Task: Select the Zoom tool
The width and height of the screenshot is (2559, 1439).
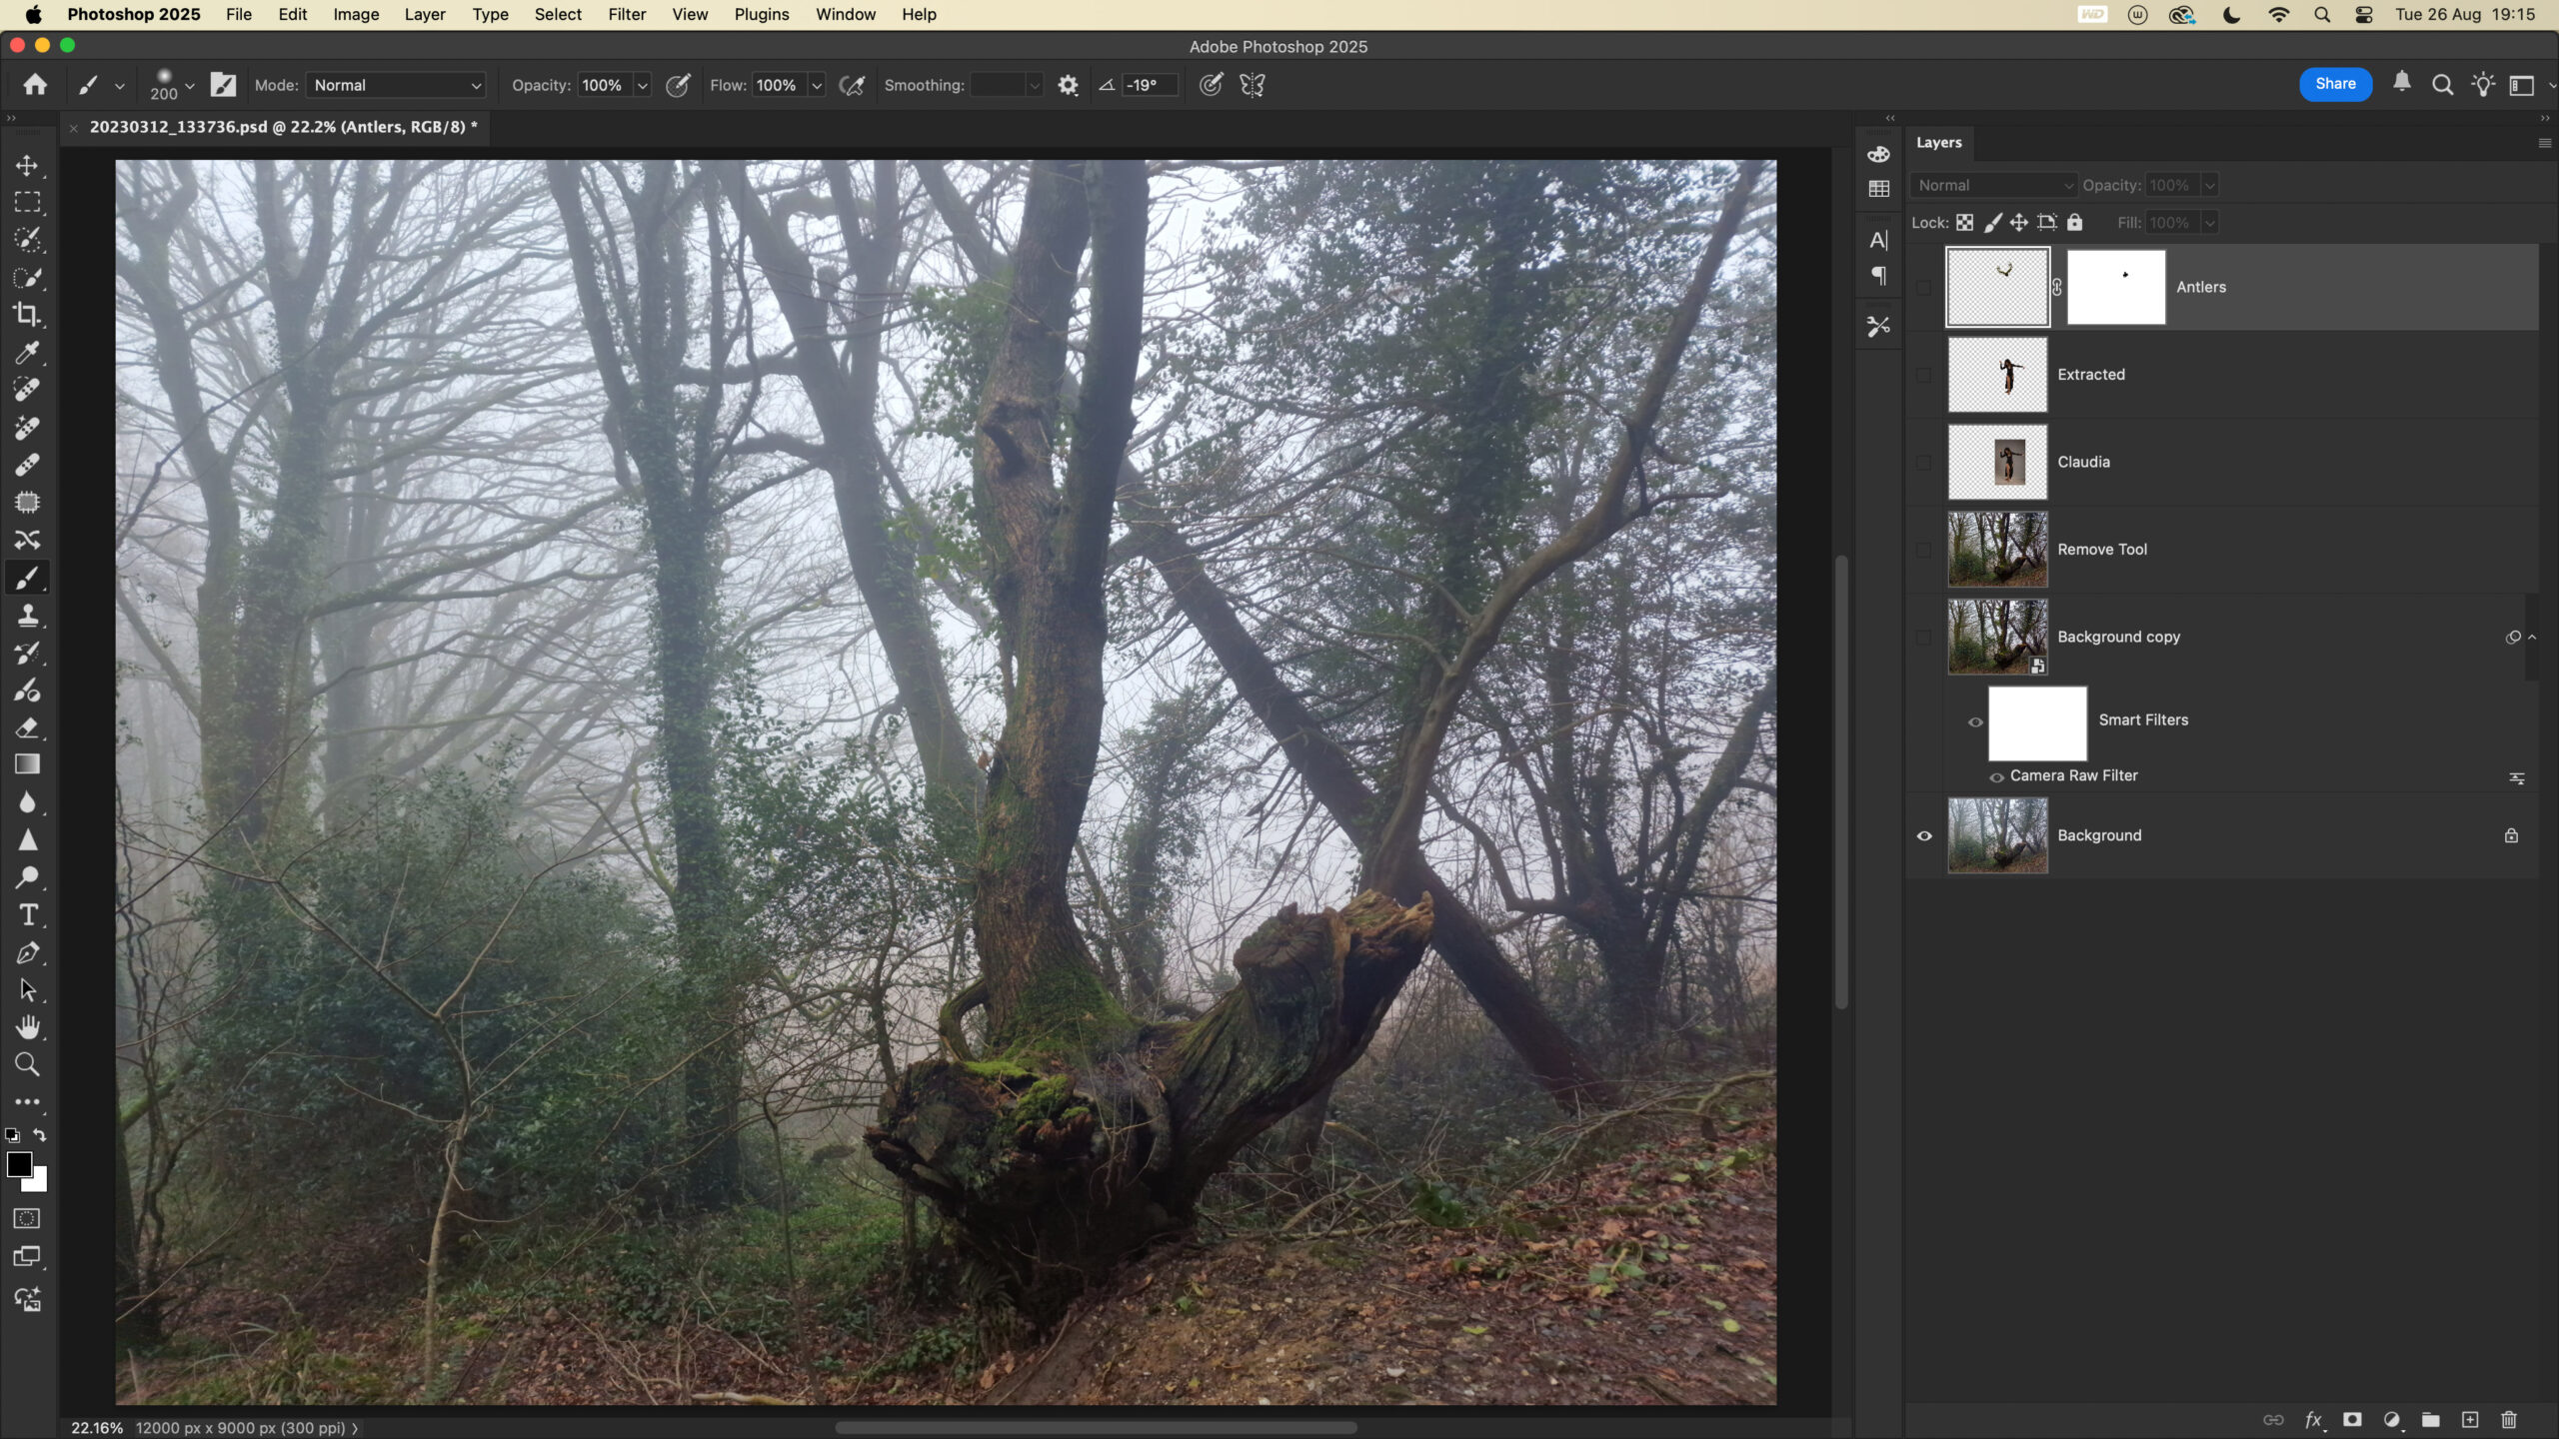Action: [x=27, y=1065]
